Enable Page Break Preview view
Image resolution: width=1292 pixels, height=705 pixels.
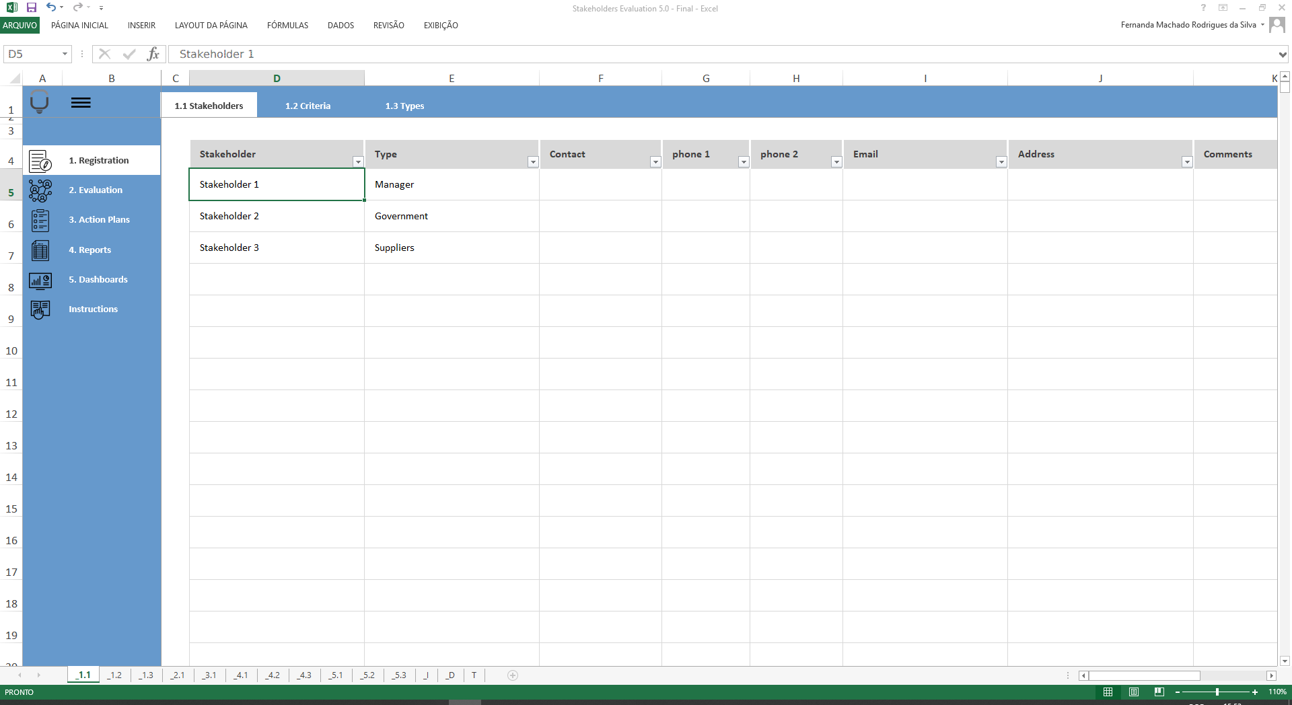1159,692
